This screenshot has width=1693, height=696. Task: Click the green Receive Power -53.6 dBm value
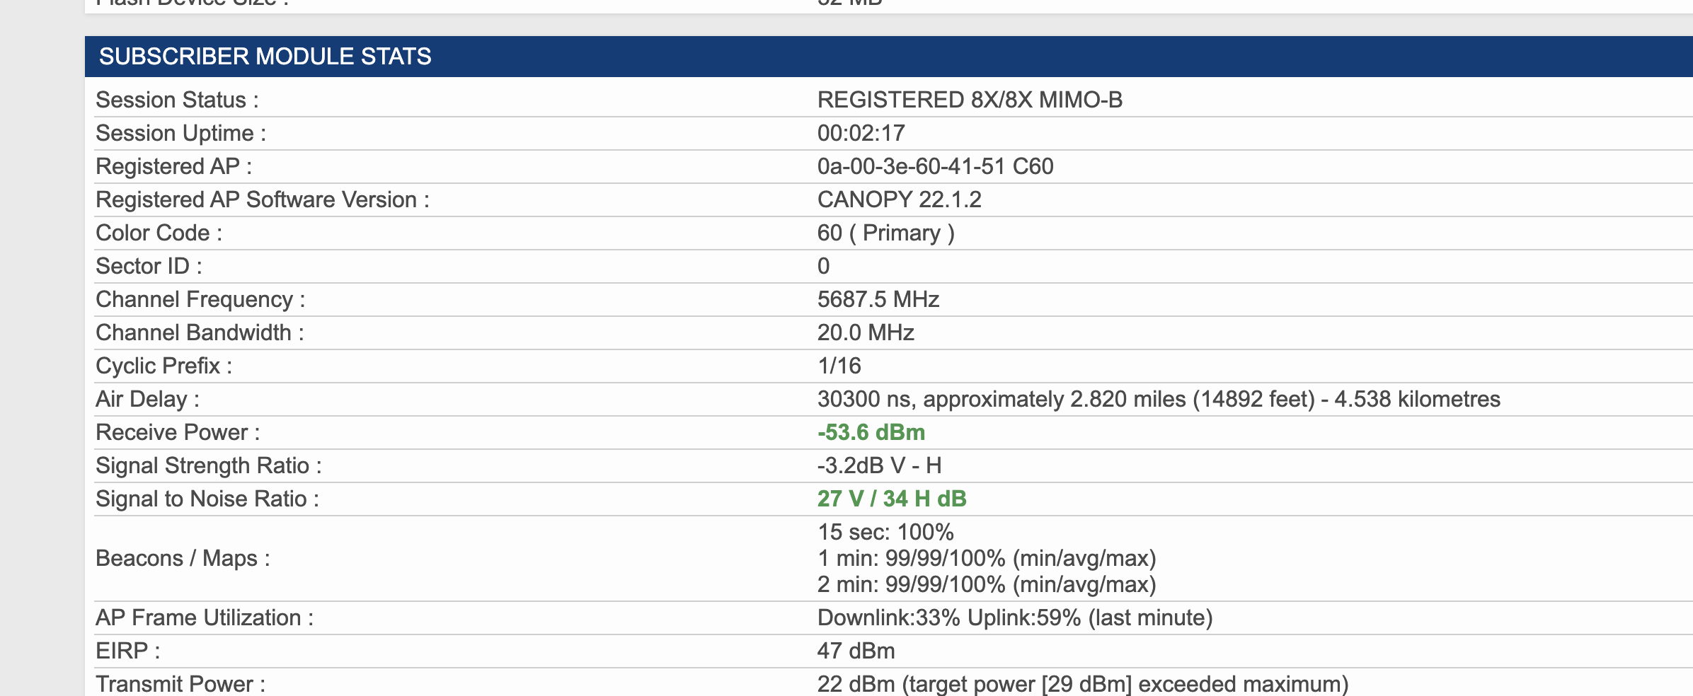tap(871, 432)
